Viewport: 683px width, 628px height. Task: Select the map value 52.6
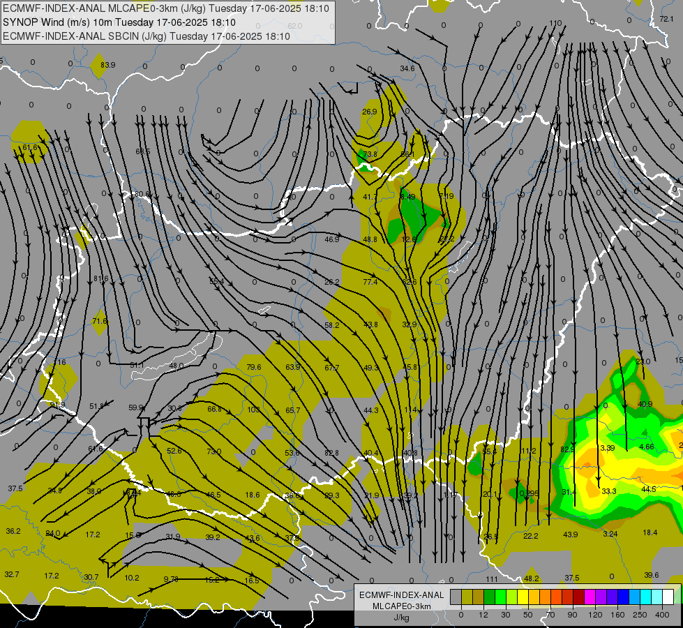tap(174, 451)
